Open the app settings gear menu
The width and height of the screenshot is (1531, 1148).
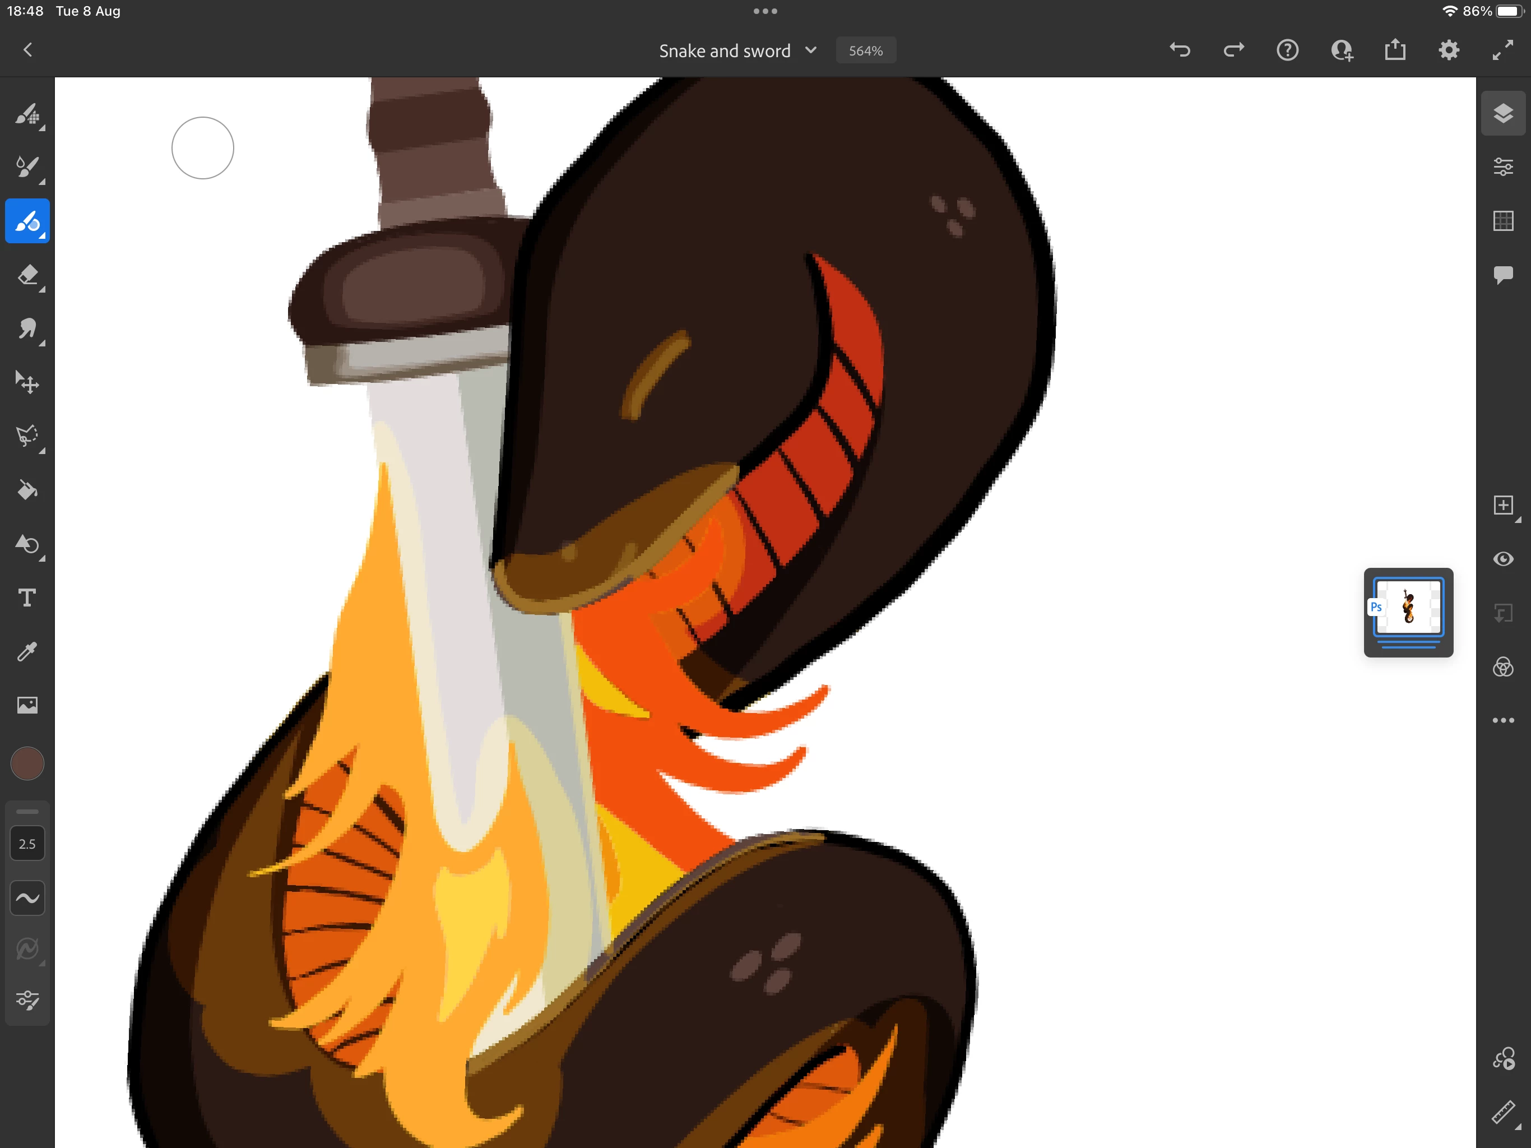1449,50
